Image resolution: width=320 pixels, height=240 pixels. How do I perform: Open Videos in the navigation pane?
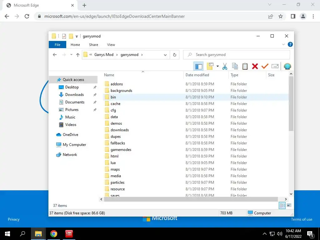tap(71, 125)
